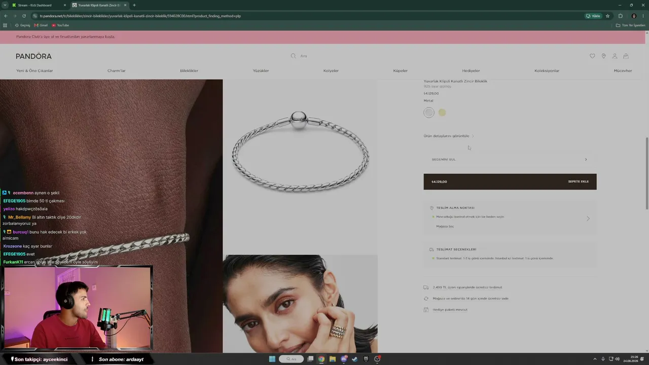Open the Chrome apps grid in bookmarks bar

point(5,25)
